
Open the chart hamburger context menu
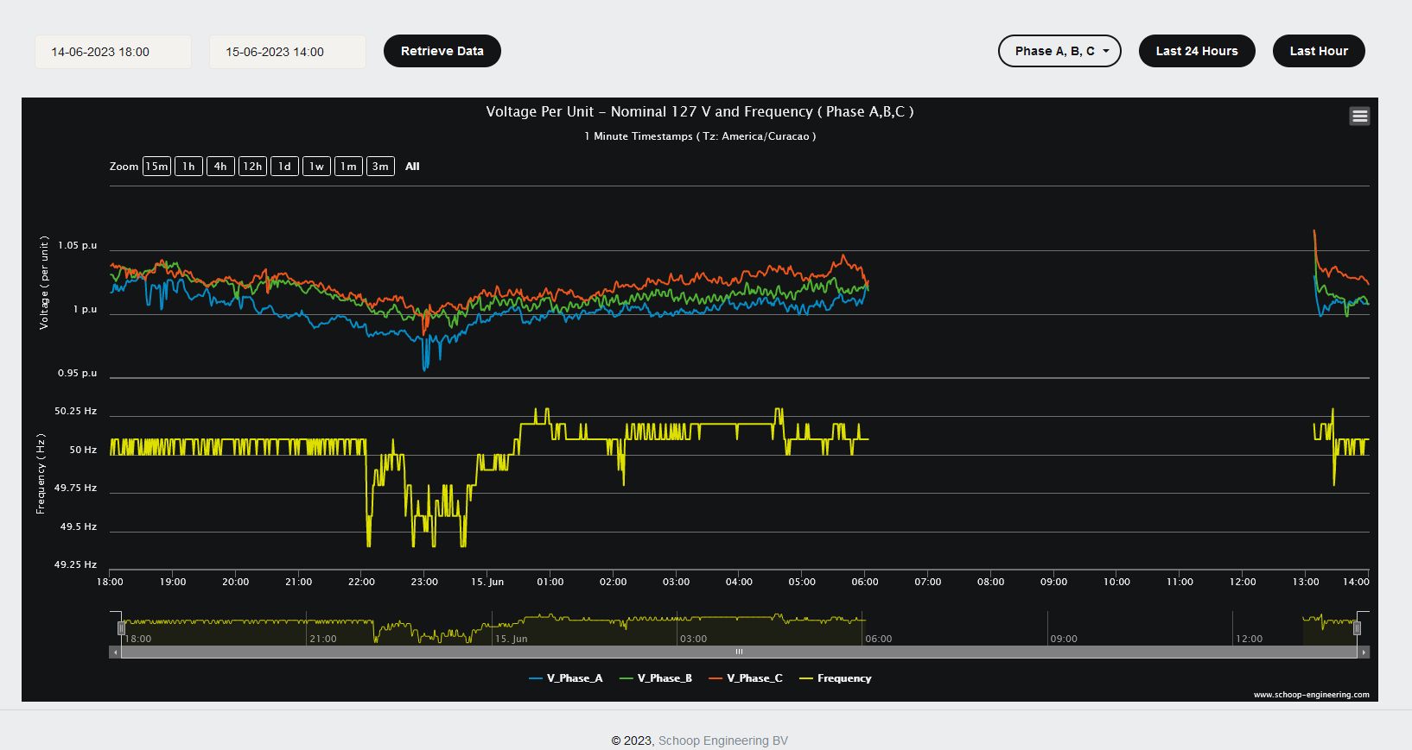(1359, 117)
